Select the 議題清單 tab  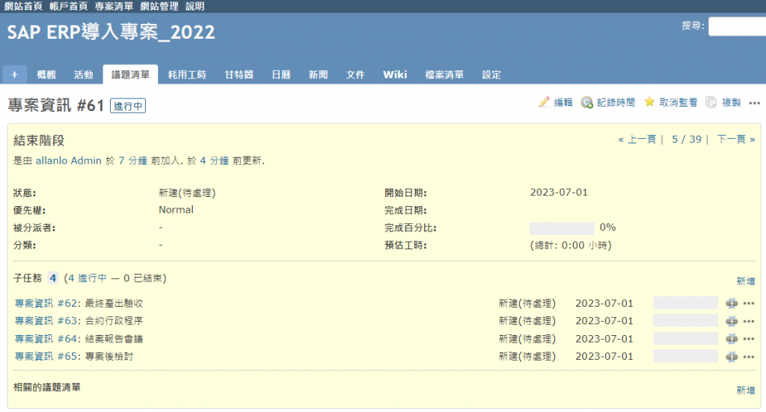point(130,75)
